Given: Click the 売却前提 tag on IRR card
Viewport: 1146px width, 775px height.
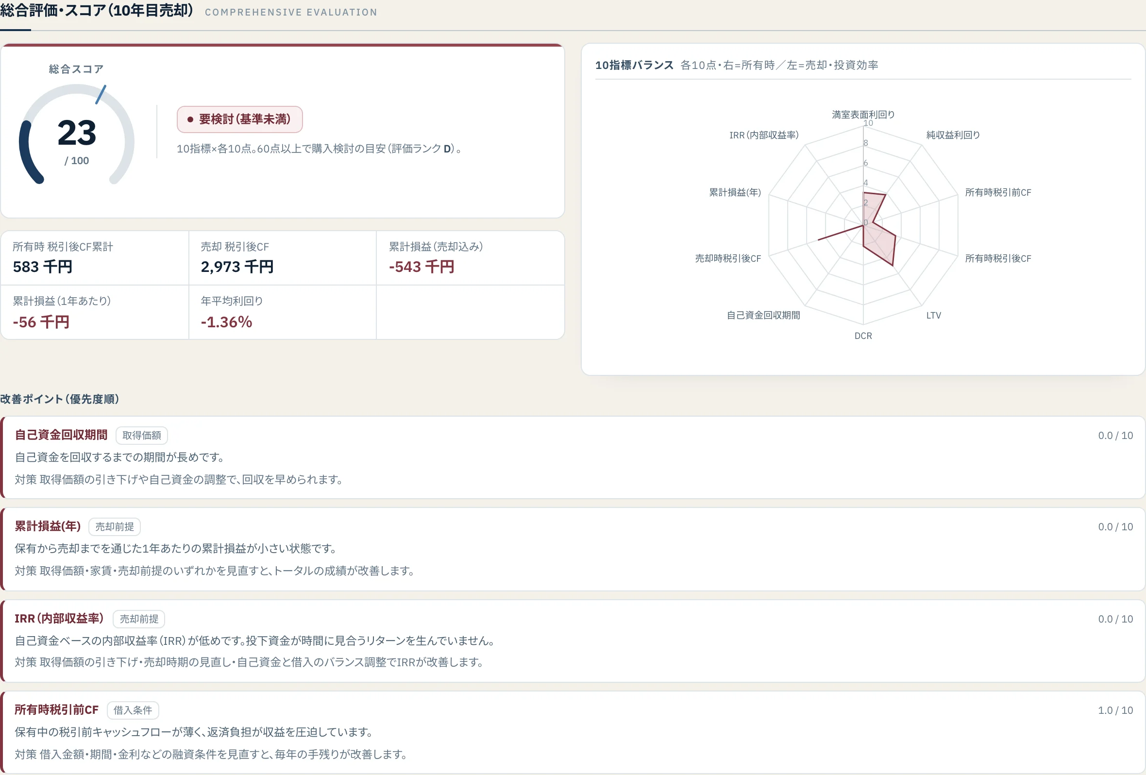Looking at the screenshot, I should [x=139, y=619].
